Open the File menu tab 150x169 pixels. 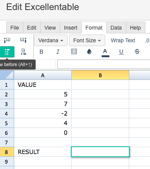click(x=15, y=28)
